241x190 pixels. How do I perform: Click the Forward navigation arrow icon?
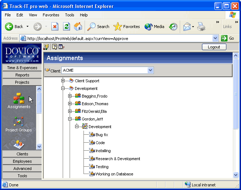pyautogui.click(x=38, y=27)
